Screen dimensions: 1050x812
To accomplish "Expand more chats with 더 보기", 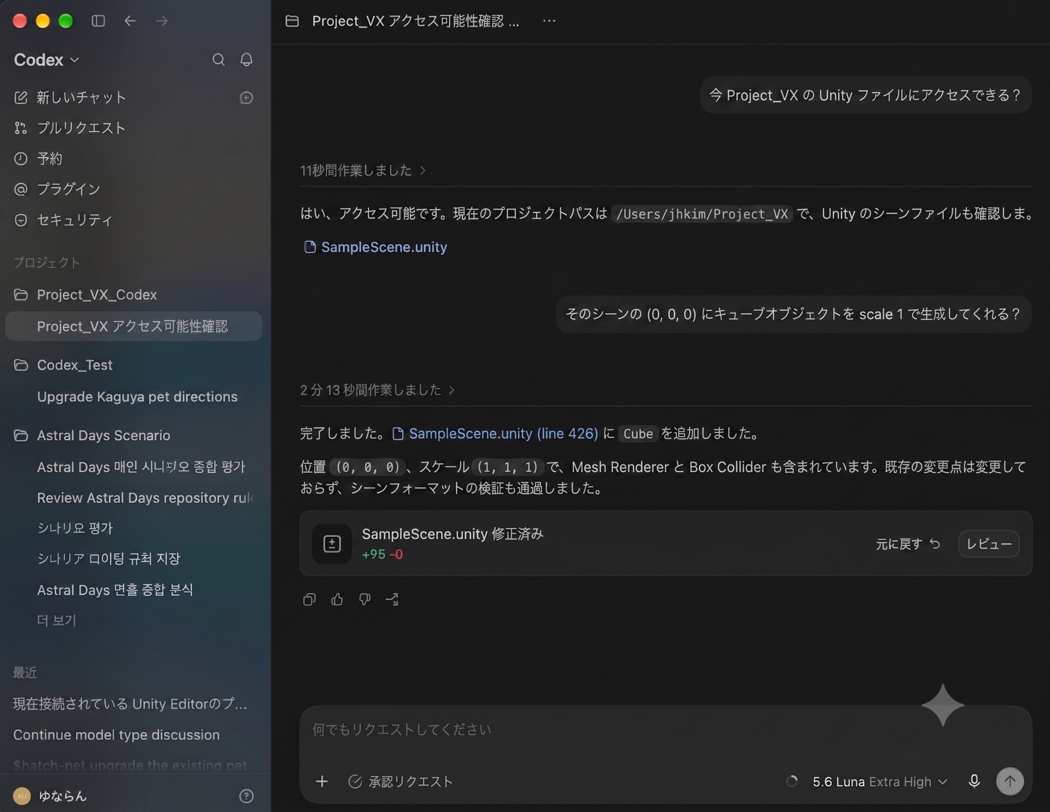I will [x=57, y=621].
